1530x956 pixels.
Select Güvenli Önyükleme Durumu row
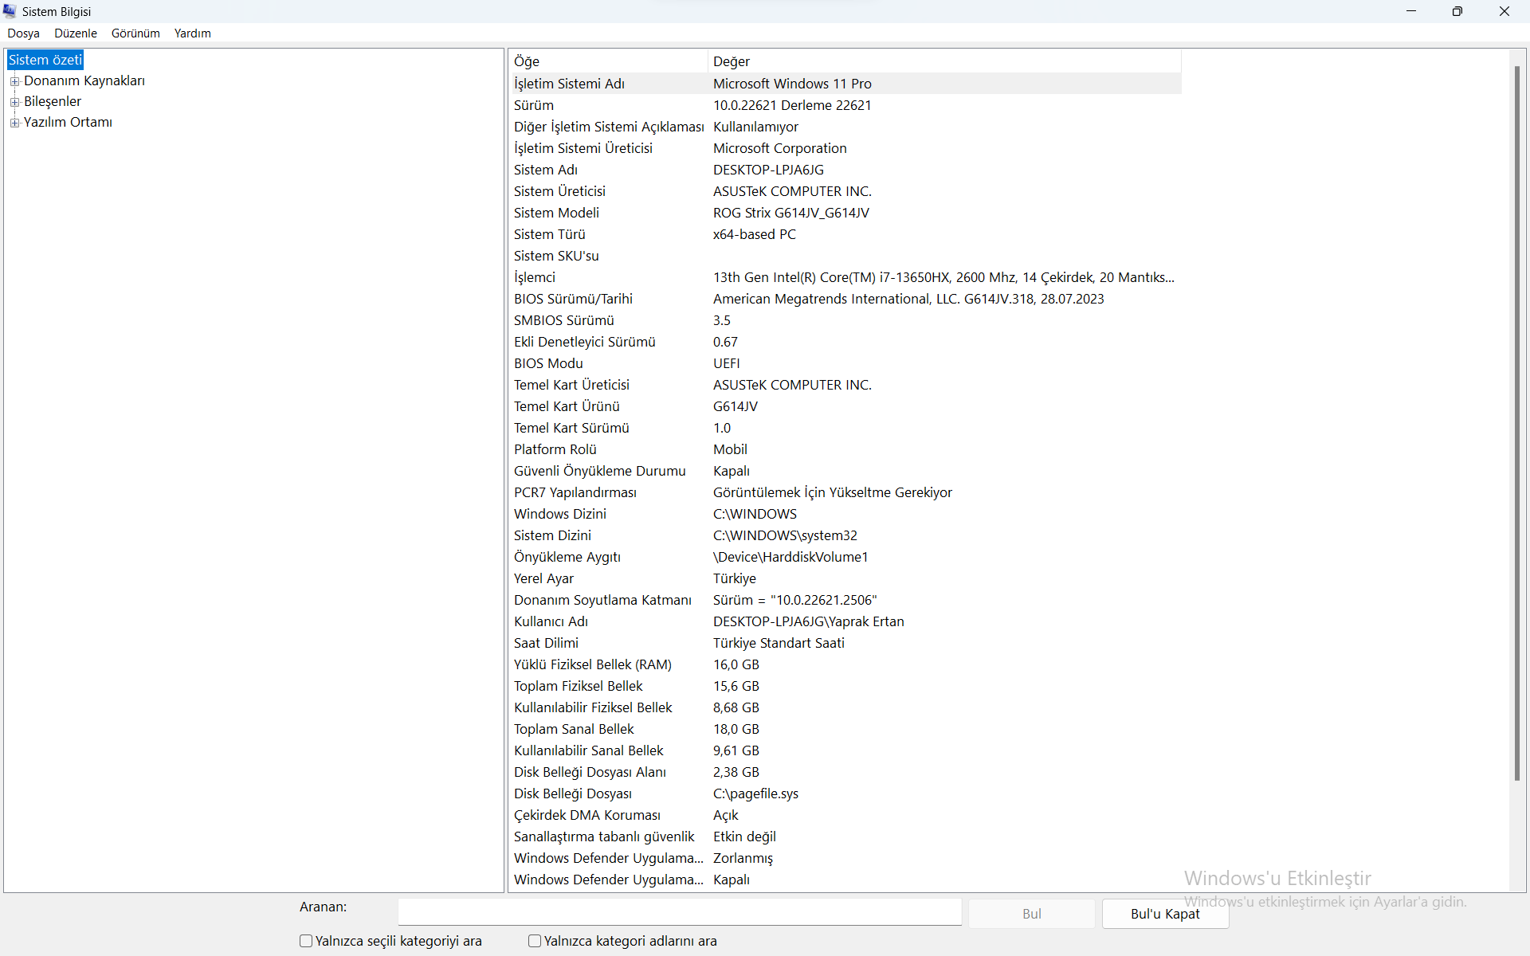[845, 471]
